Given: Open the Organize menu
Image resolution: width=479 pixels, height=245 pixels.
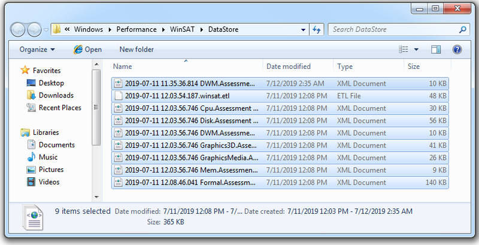Looking at the screenshot, I should [37, 50].
